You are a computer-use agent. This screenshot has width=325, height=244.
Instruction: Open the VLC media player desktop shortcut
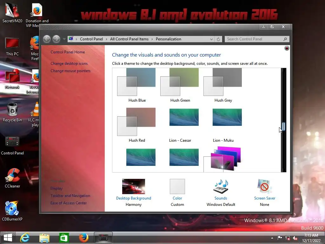34,114
